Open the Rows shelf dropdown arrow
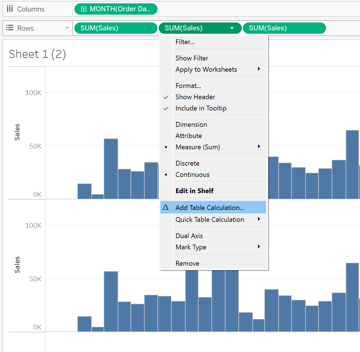 point(67,28)
